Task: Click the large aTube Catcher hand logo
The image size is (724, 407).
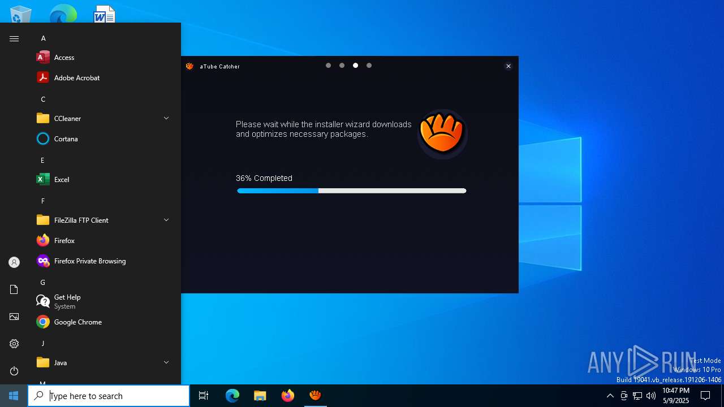Action: coord(442,134)
